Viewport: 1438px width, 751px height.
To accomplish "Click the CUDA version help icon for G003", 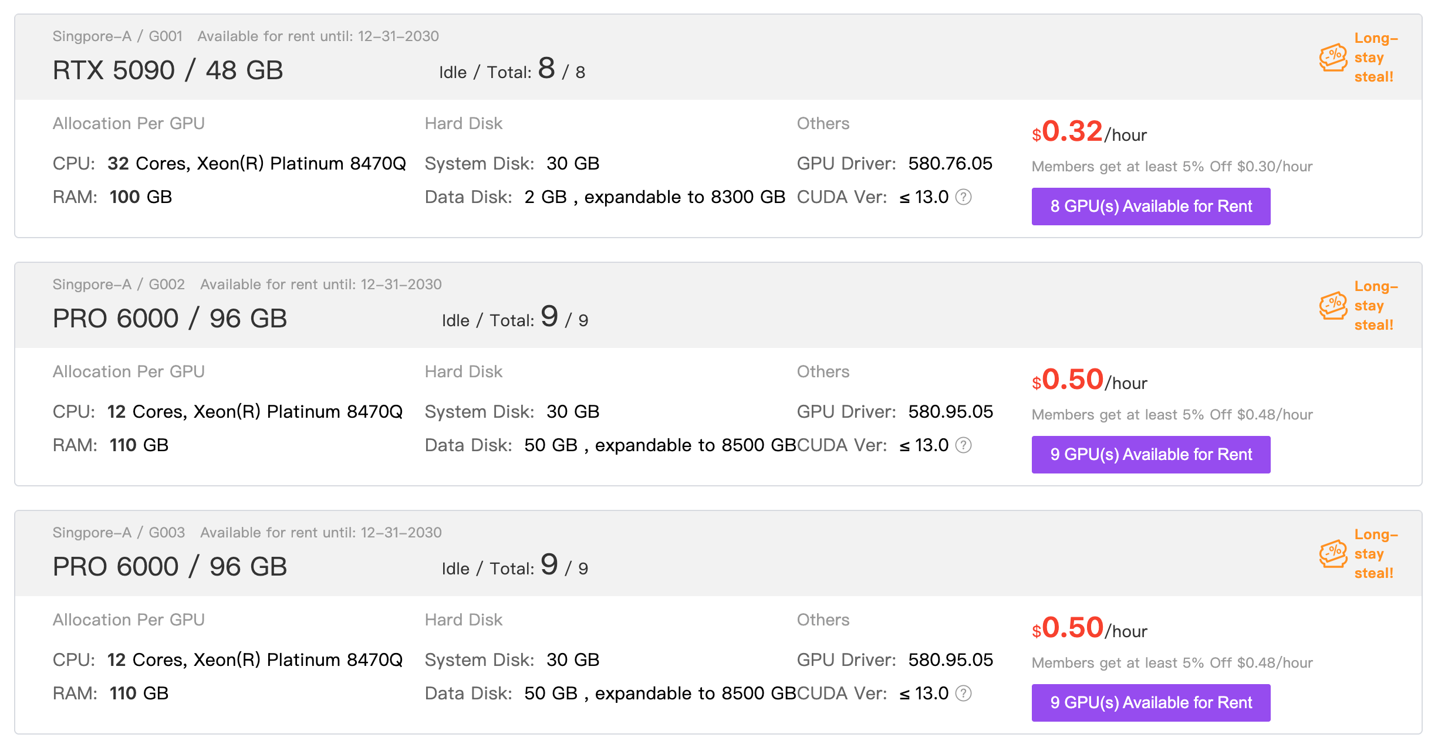I will pyautogui.click(x=963, y=694).
